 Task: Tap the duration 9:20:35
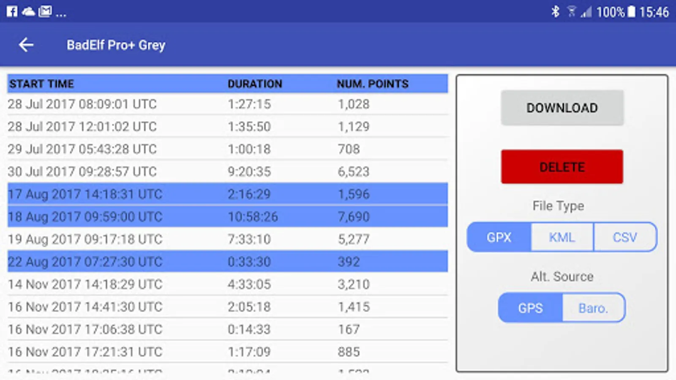(x=249, y=171)
